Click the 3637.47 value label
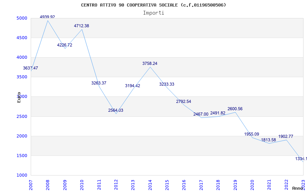Viewport: 307px width, 192px height. (x=30, y=68)
